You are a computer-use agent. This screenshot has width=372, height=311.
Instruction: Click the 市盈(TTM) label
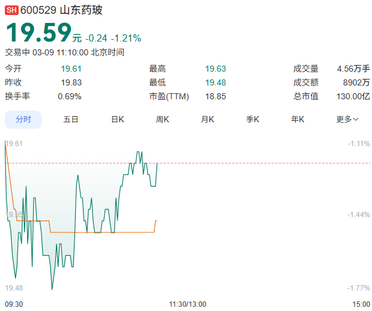pos(169,96)
